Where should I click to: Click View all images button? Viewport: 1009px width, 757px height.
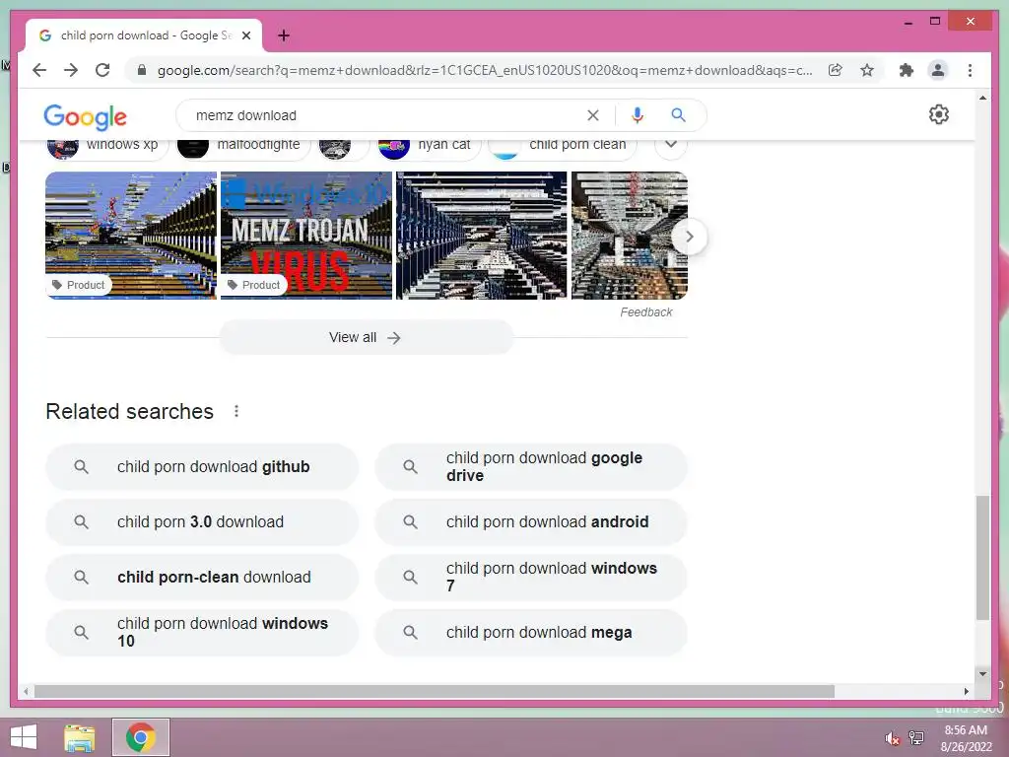tap(367, 338)
